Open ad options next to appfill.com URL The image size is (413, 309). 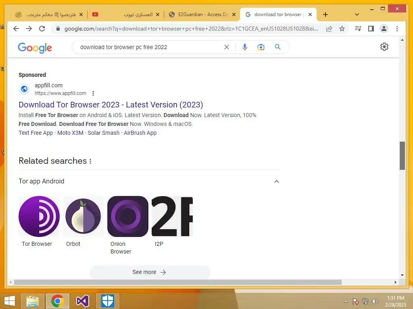(x=93, y=93)
